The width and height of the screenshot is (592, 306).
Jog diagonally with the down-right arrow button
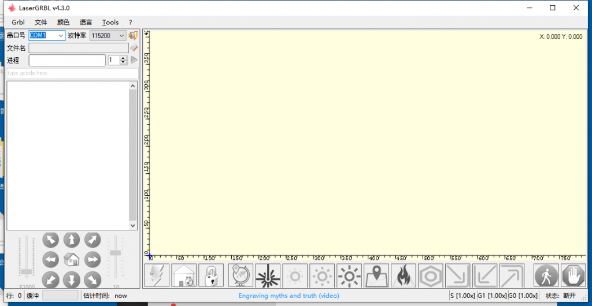pos(92,279)
